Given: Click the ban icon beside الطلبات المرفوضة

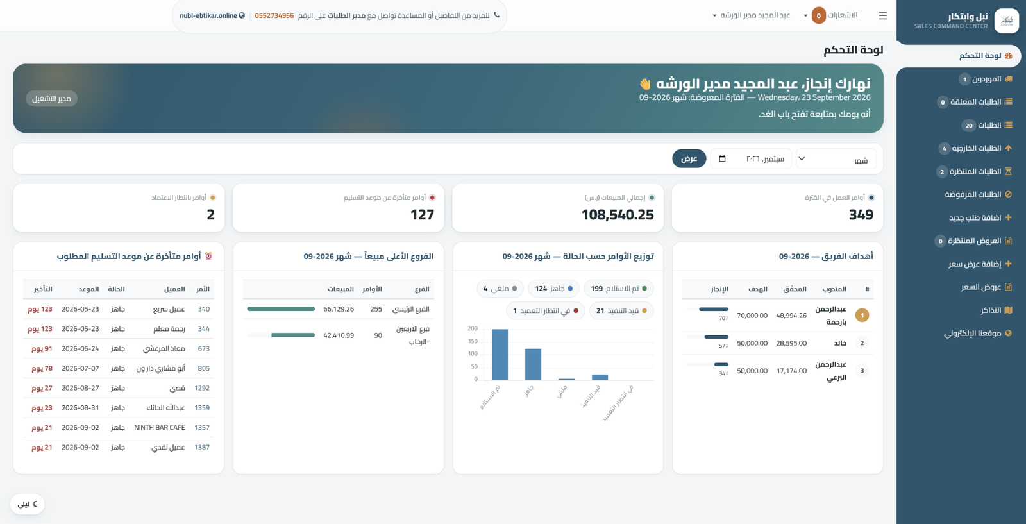Looking at the screenshot, I should (x=1009, y=194).
